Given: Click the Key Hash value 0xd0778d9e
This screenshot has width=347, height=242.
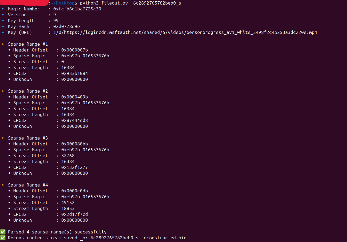Looking at the screenshot, I should [66, 27].
